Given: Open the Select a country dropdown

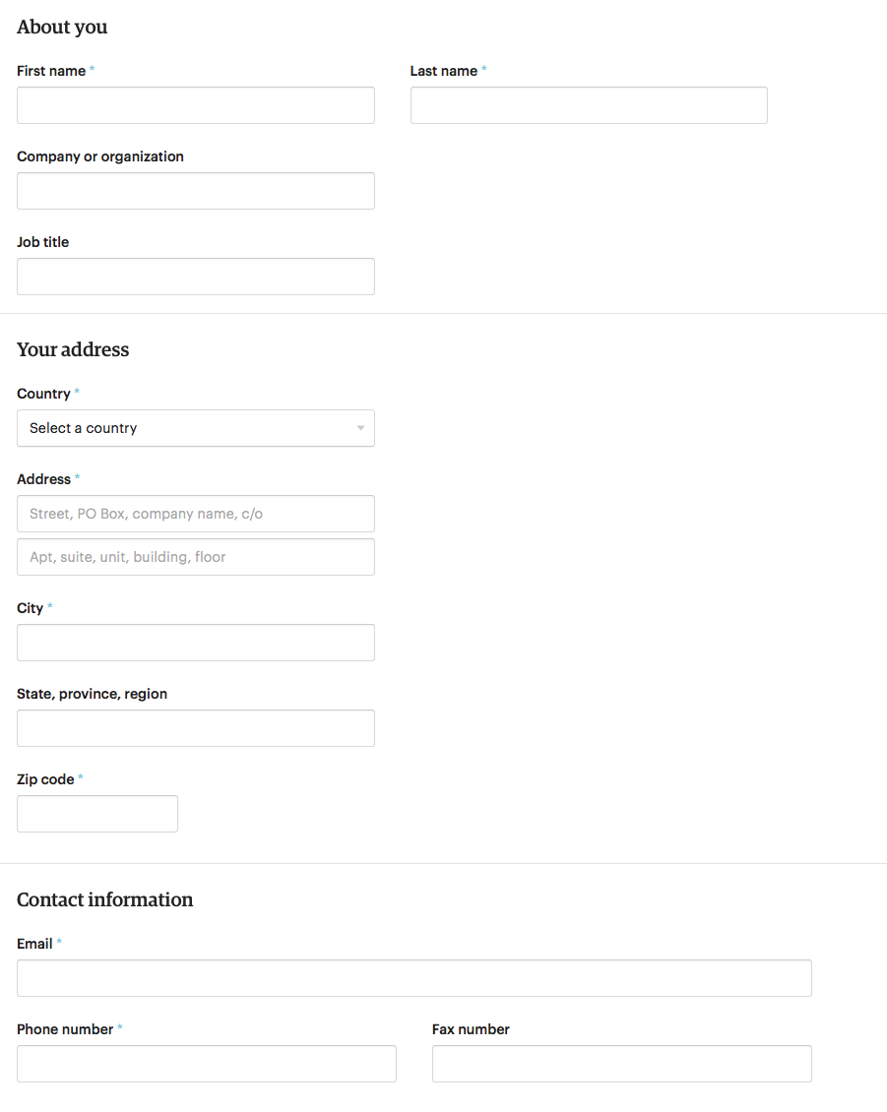Looking at the screenshot, I should click(x=196, y=428).
